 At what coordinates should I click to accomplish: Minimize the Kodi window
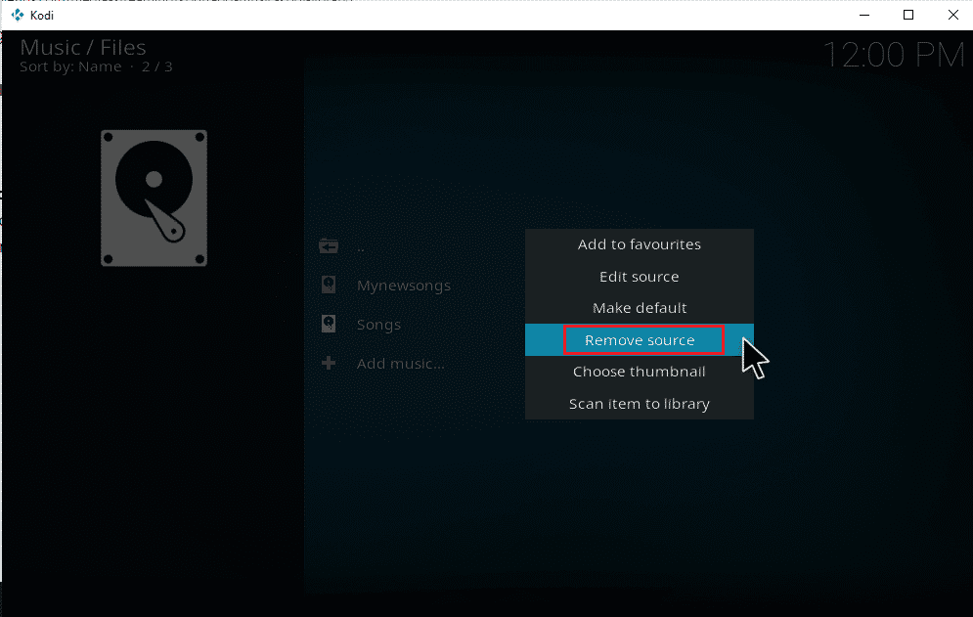(863, 15)
